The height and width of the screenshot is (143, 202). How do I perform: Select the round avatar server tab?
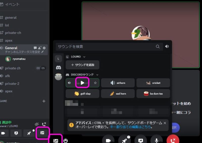pyautogui.click(x=58, y=77)
